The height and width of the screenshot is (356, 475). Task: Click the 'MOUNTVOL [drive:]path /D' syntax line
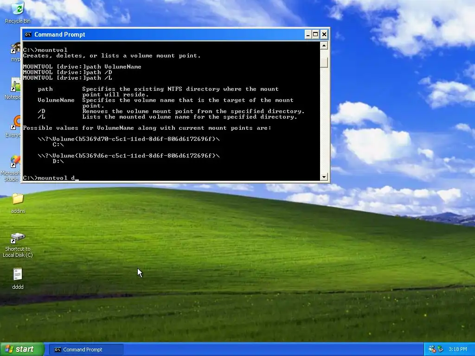coord(68,72)
